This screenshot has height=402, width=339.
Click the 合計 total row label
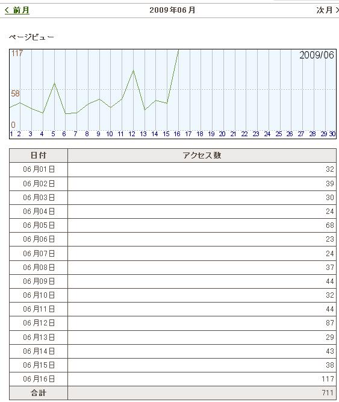tap(39, 393)
